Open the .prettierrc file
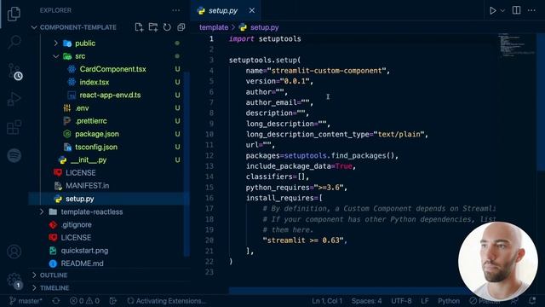The image size is (545, 307). pos(91,121)
